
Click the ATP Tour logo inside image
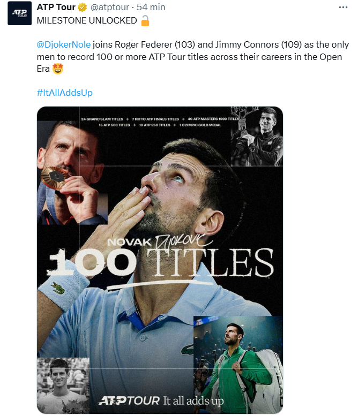129,400
